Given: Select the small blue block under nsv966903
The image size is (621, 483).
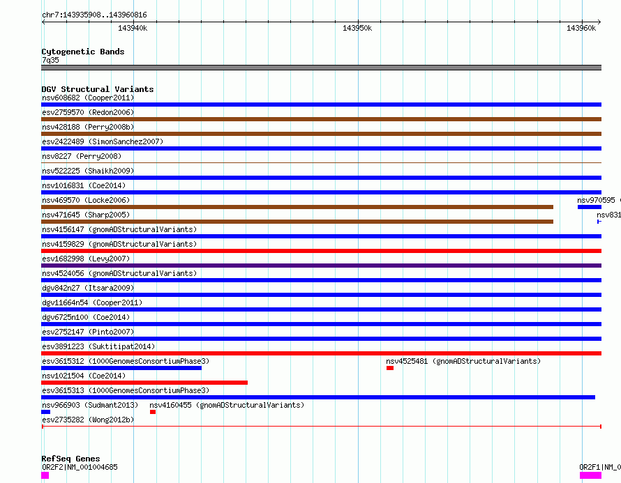Looking at the screenshot, I should tap(45, 412).
